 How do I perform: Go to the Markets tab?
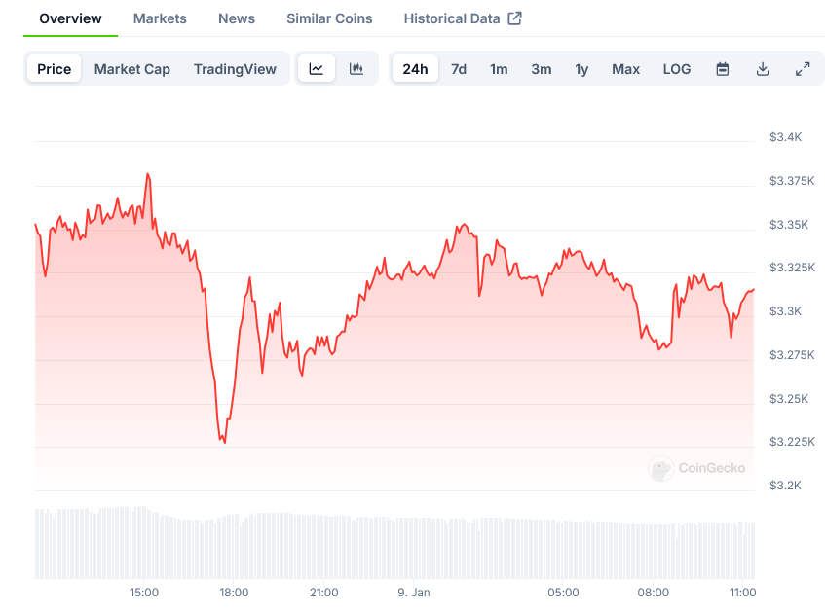point(160,18)
